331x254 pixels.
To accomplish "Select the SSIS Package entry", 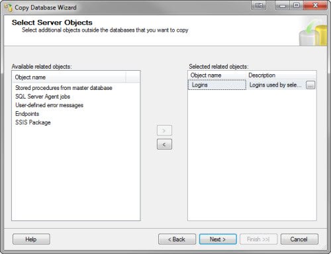I will point(33,122).
